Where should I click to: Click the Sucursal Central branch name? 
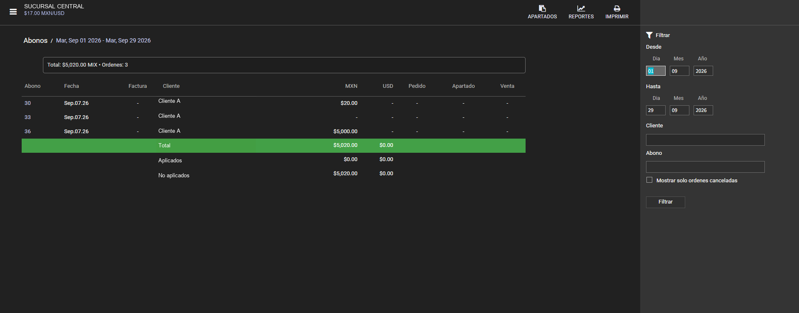tap(54, 6)
